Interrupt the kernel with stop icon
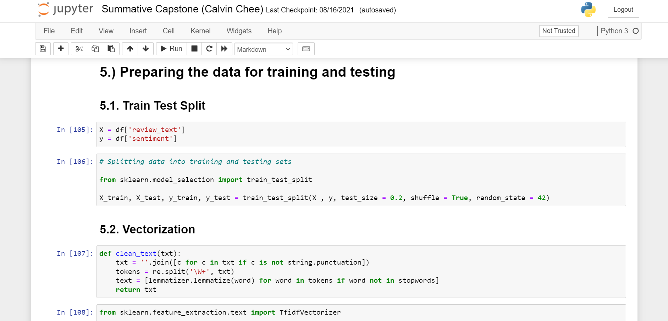The image size is (668, 321). pos(194,49)
